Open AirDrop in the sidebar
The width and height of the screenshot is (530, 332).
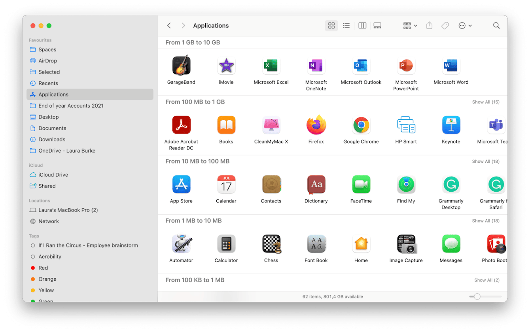[x=90, y=61]
